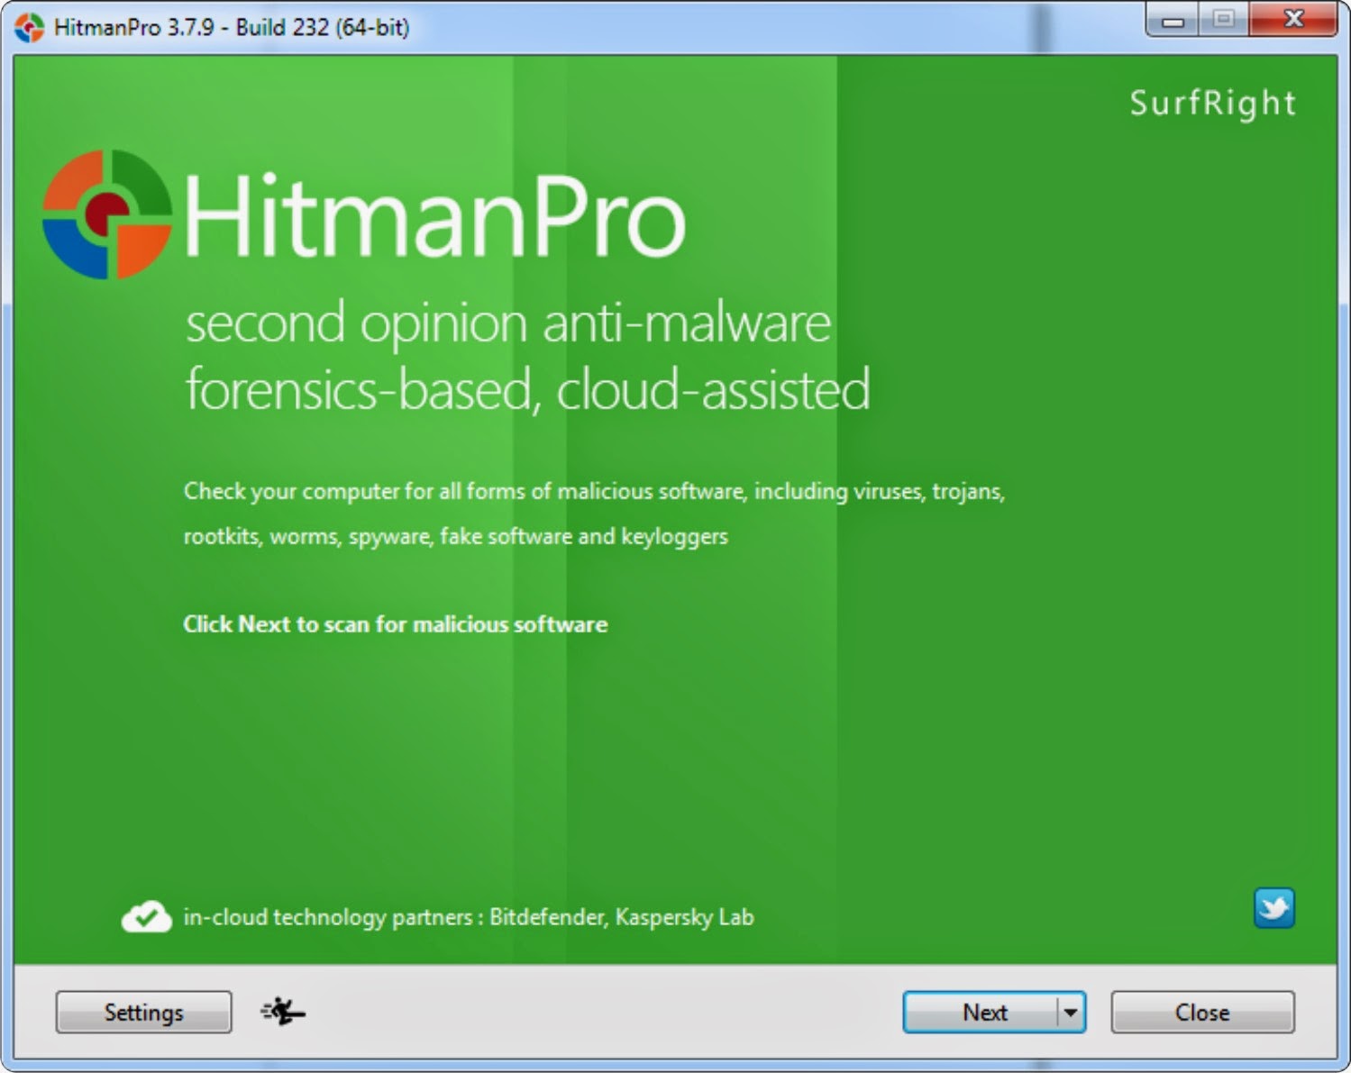The image size is (1351, 1073).
Task: Click the SurfRight brand text
Action: pyautogui.click(x=1213, y=104)
